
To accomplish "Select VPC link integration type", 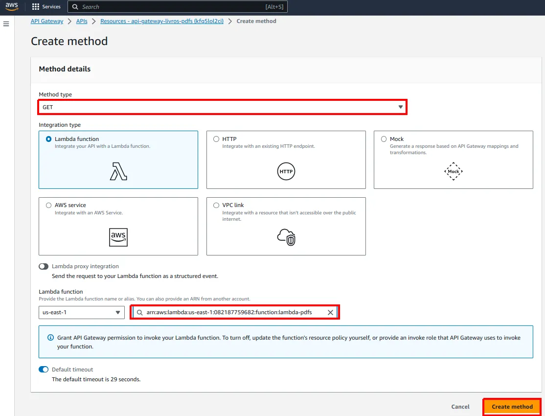I will click(x=216, y=205).
